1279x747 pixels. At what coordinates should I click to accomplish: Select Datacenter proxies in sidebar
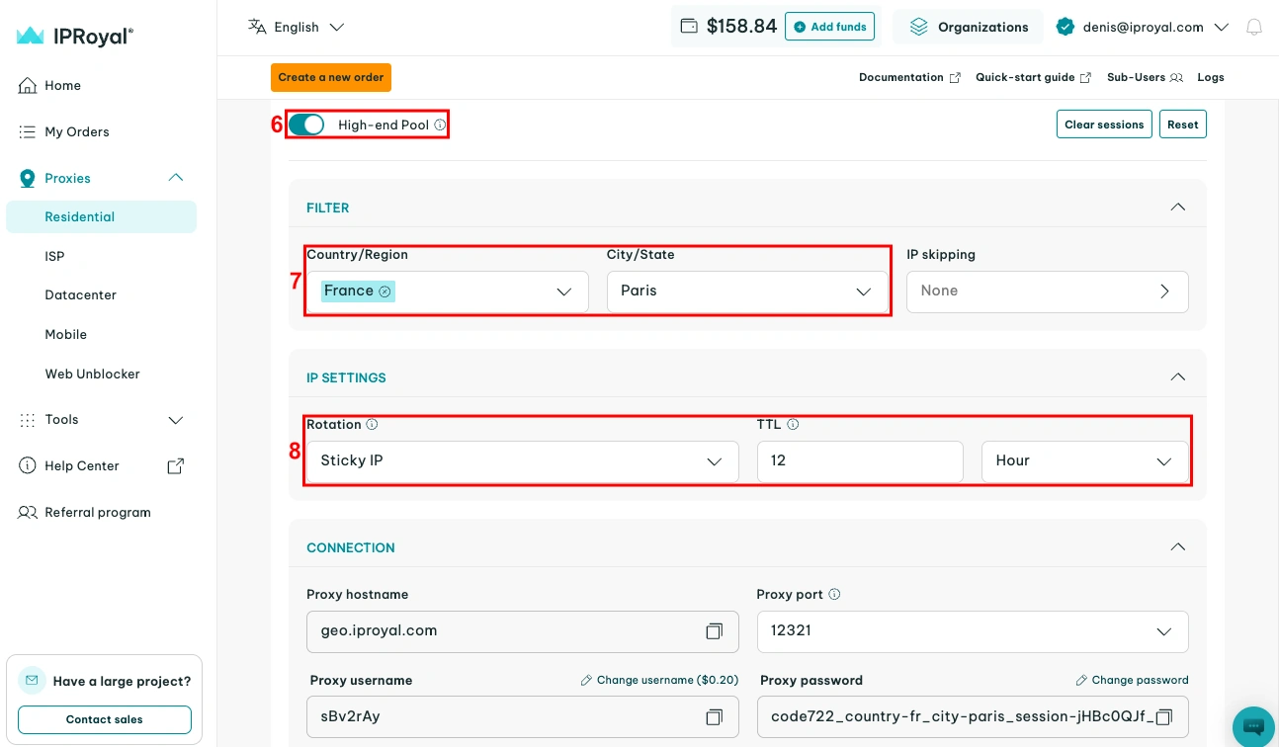[81, 295]
